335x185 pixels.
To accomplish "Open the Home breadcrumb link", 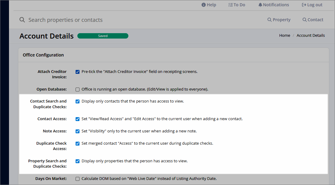I will pos(284,35).
